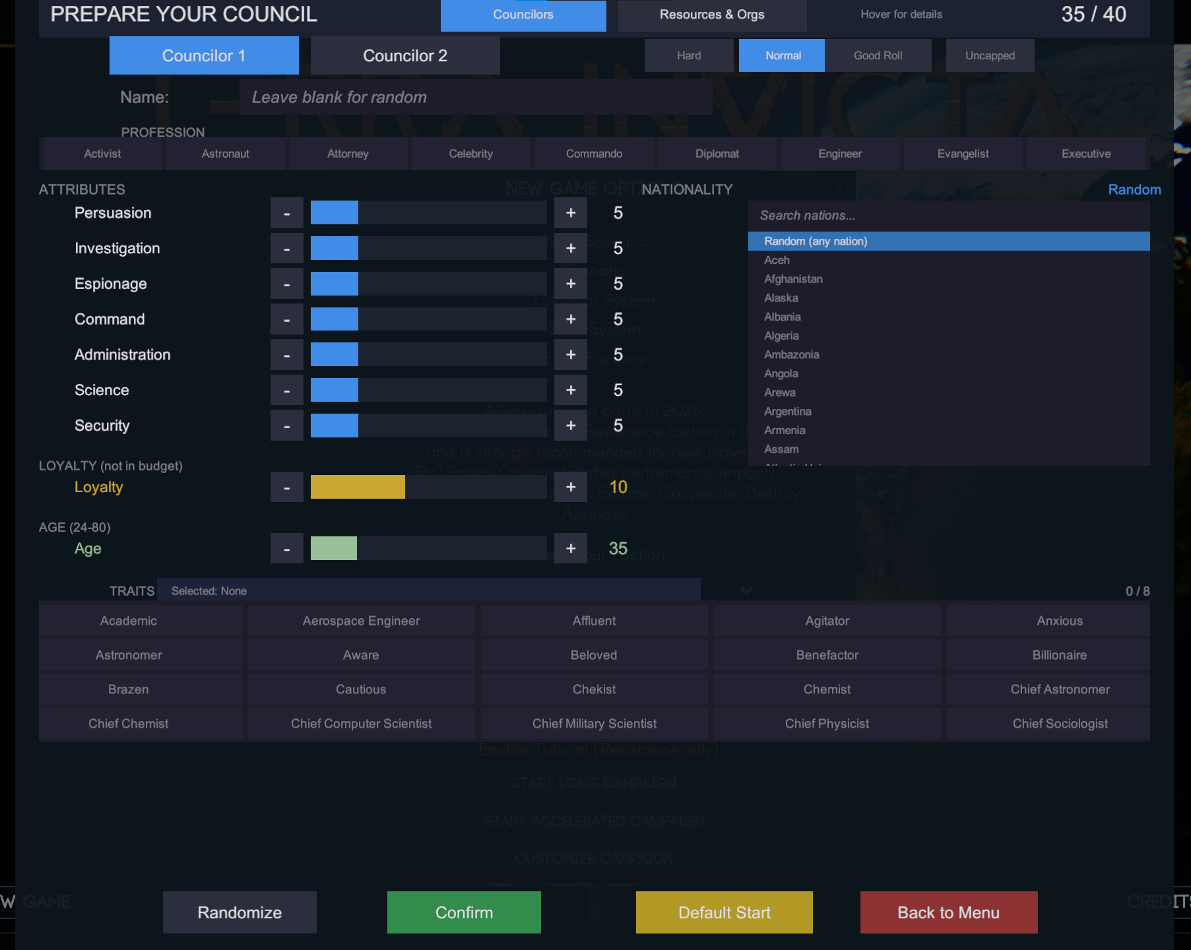Open the Resources & Orgs tab
The image size is (1191, 950).
point(712,15)
